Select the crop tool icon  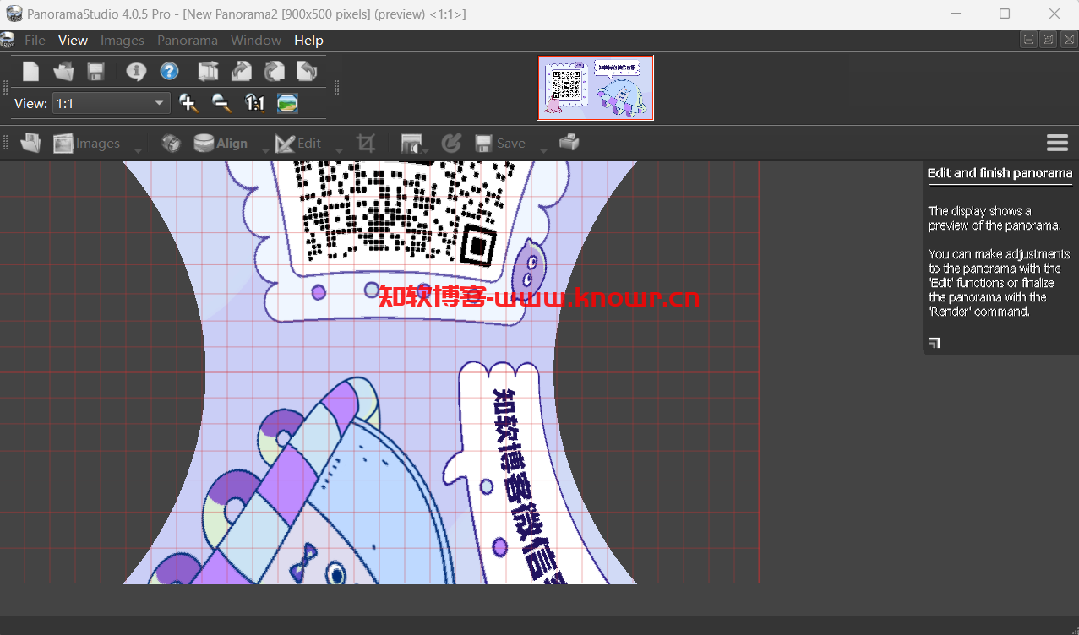click(x=365, y=144)
